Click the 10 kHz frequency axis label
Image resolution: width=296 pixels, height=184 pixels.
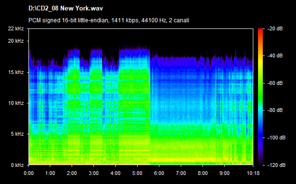point(16,103)
